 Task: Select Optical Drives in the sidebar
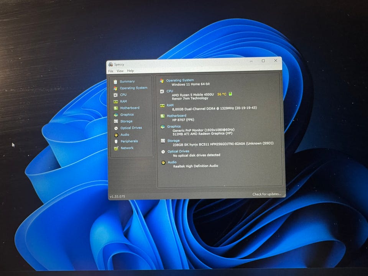pyautogui.click(x=131, y=128)
